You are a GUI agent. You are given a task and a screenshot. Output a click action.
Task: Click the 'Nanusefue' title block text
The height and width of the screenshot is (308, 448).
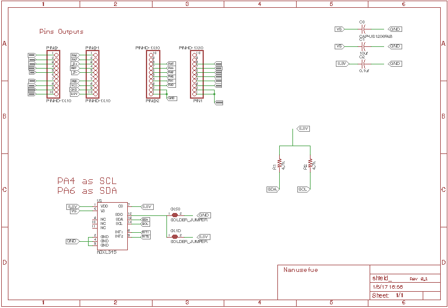pos(300,270)
